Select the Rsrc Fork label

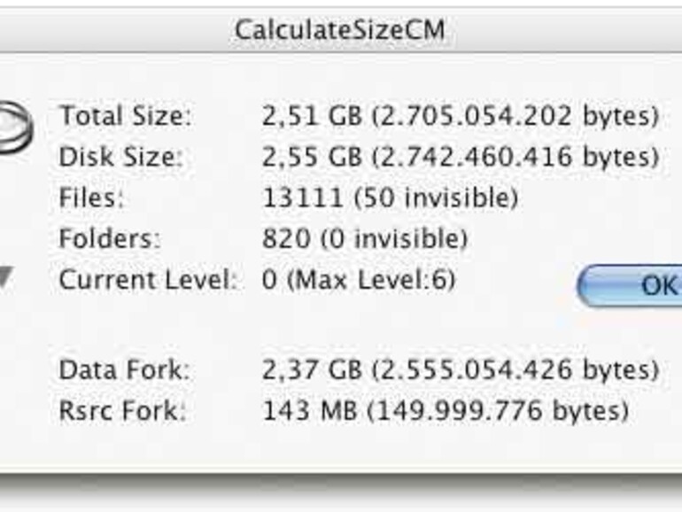(124, 411)
